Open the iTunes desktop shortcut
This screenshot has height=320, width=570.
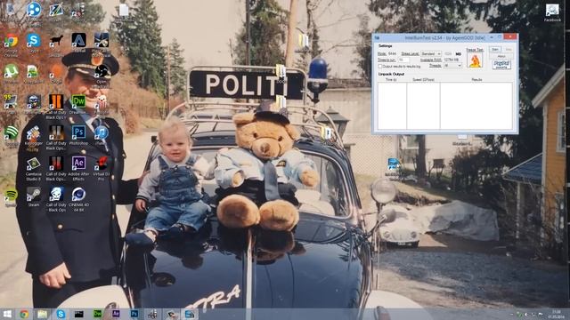click(x=101, y=135)
